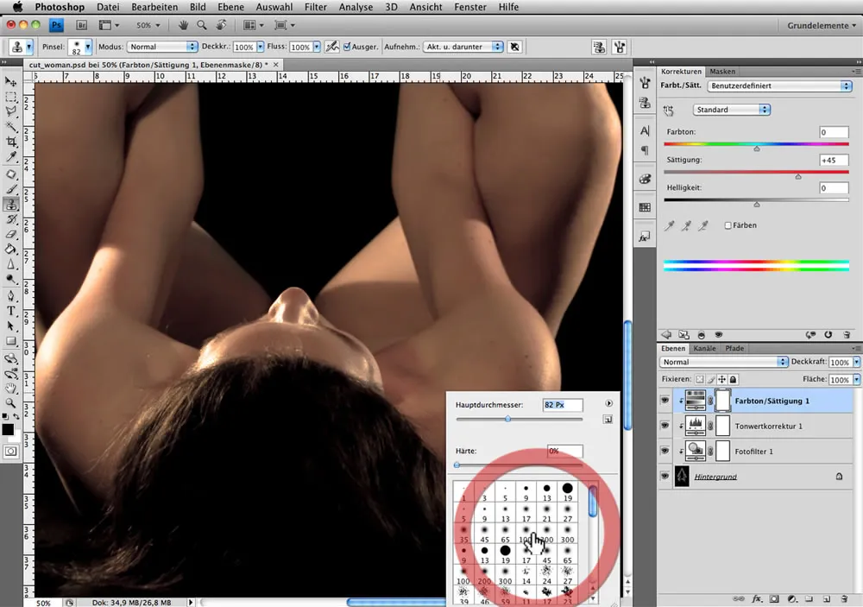Toggle the Ausger. checkbox

pos(347,47)
